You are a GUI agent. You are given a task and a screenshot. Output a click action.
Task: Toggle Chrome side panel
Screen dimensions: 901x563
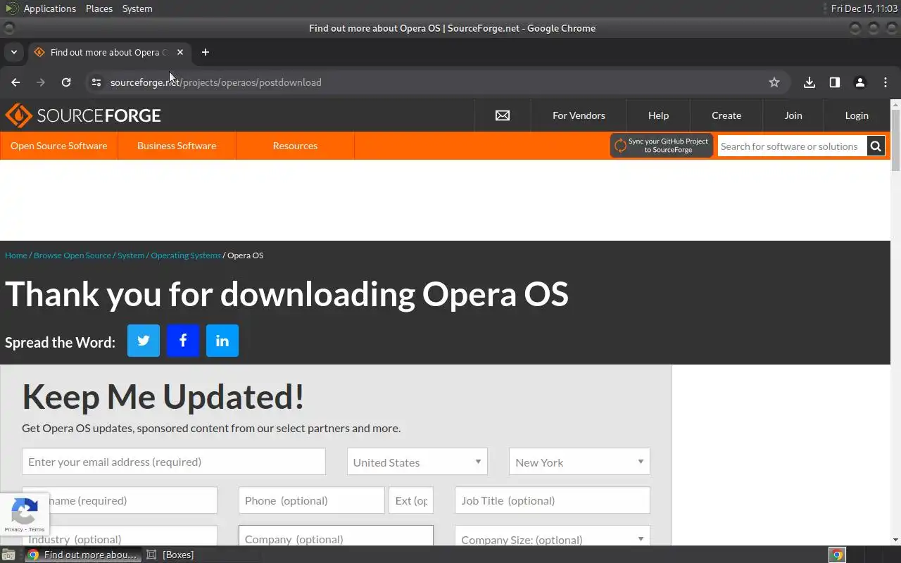[835, 82]
